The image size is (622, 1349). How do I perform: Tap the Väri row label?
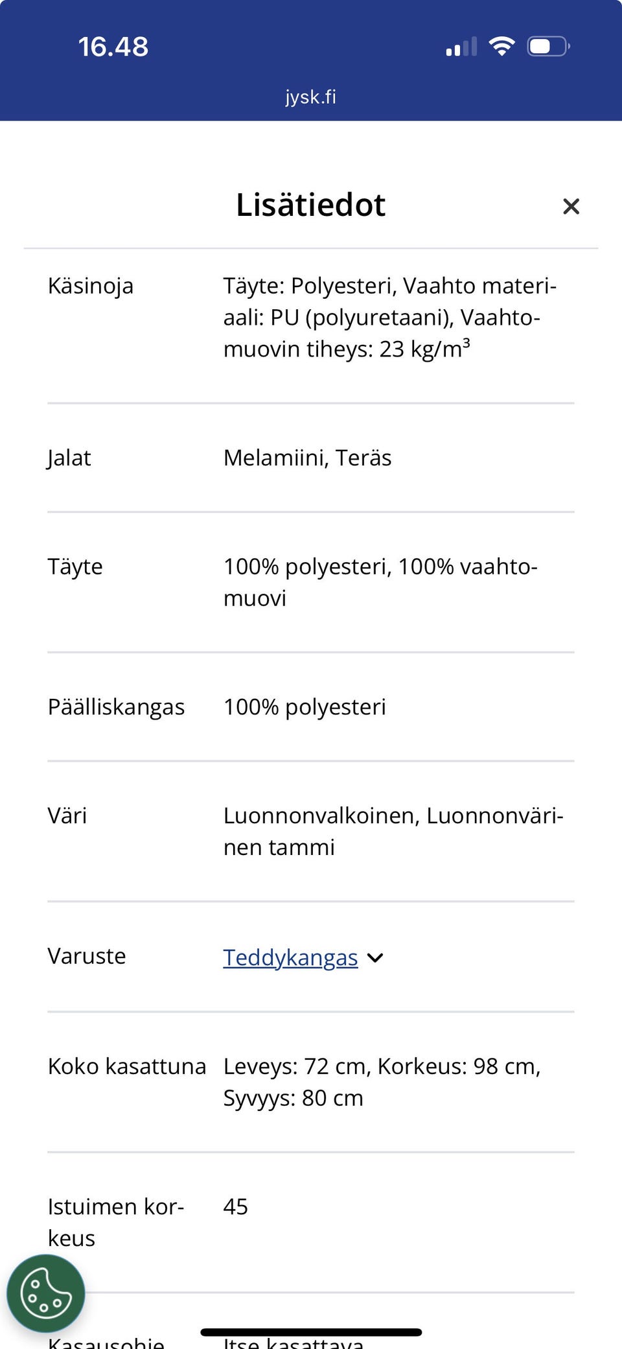coord(67,815)
